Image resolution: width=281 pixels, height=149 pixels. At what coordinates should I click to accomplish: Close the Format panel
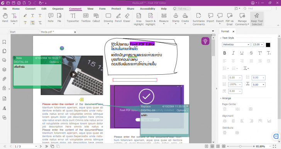[233, 32]
